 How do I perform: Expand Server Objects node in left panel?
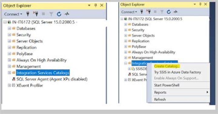pyautogui.click(x=9, y=41)
